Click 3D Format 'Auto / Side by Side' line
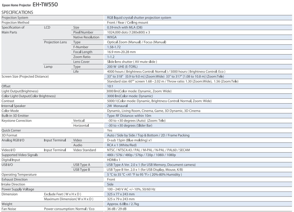294x212 pixels. coord(148,135)
